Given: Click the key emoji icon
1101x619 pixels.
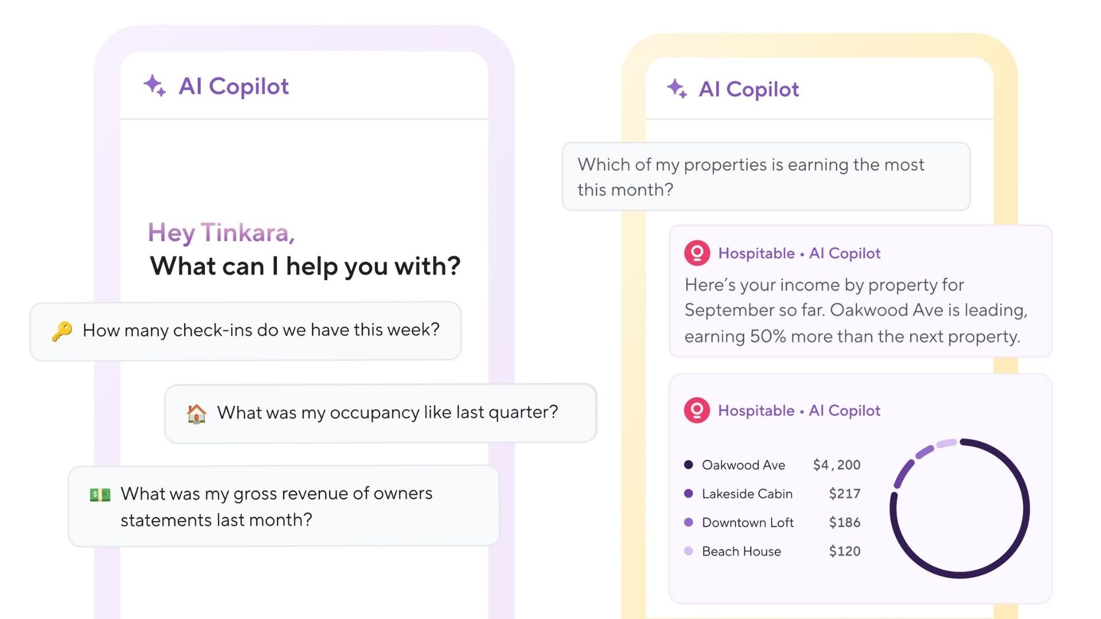Looking at the screenshot, I should click(62, 331).
